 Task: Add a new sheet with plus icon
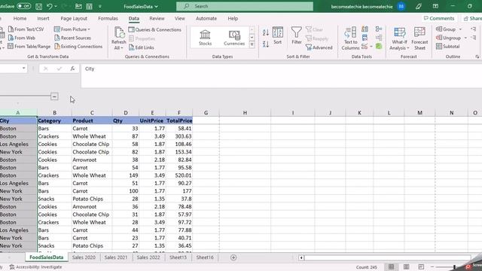233,257
